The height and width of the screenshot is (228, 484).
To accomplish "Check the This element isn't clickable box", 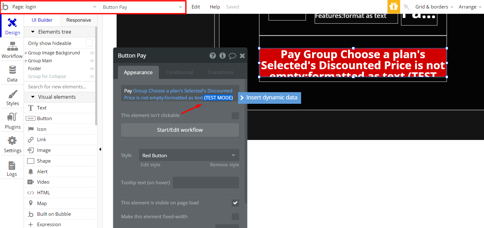I will click(235, 116).
